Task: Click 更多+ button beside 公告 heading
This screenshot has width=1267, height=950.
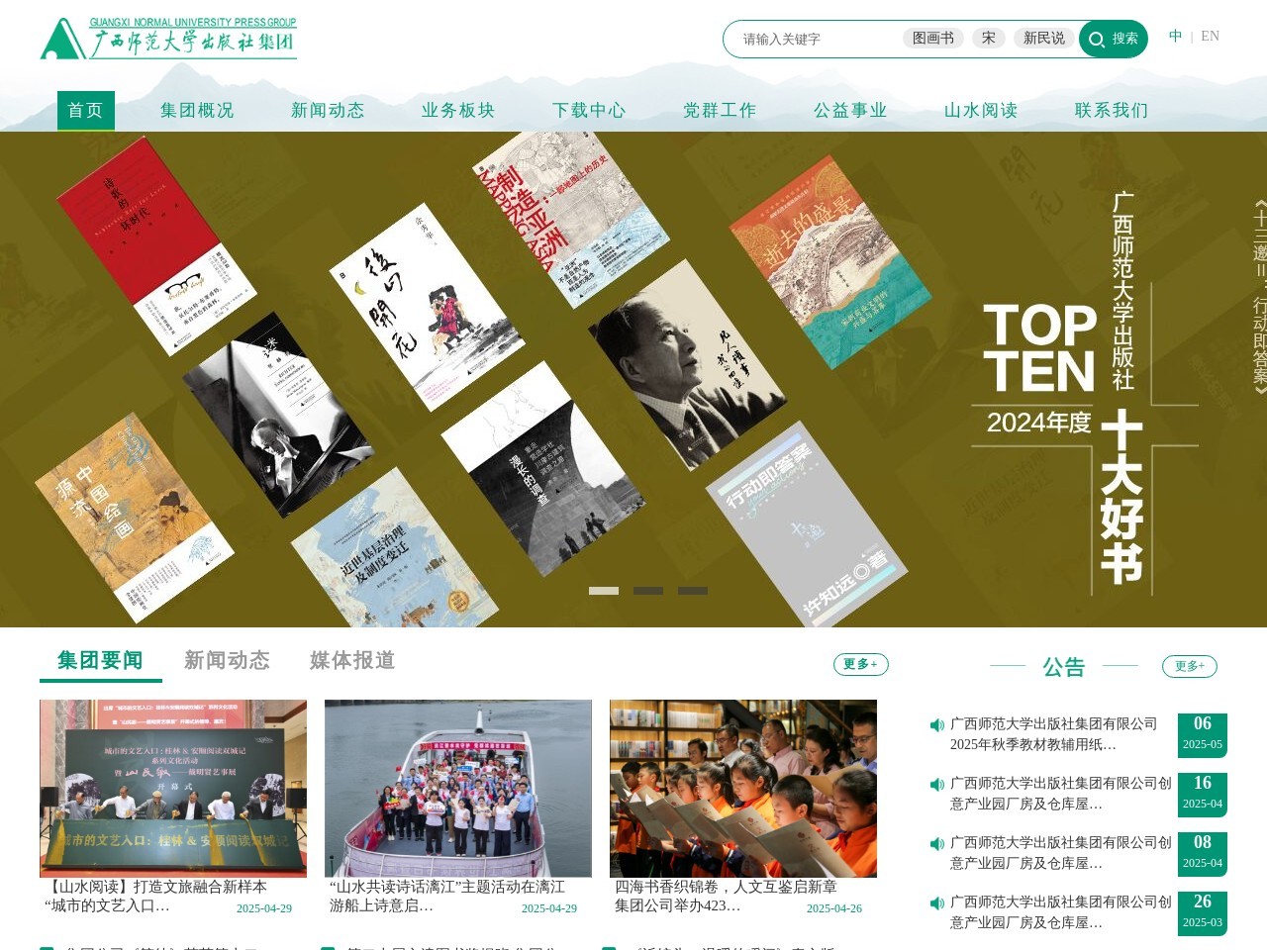Action: 1189,666
